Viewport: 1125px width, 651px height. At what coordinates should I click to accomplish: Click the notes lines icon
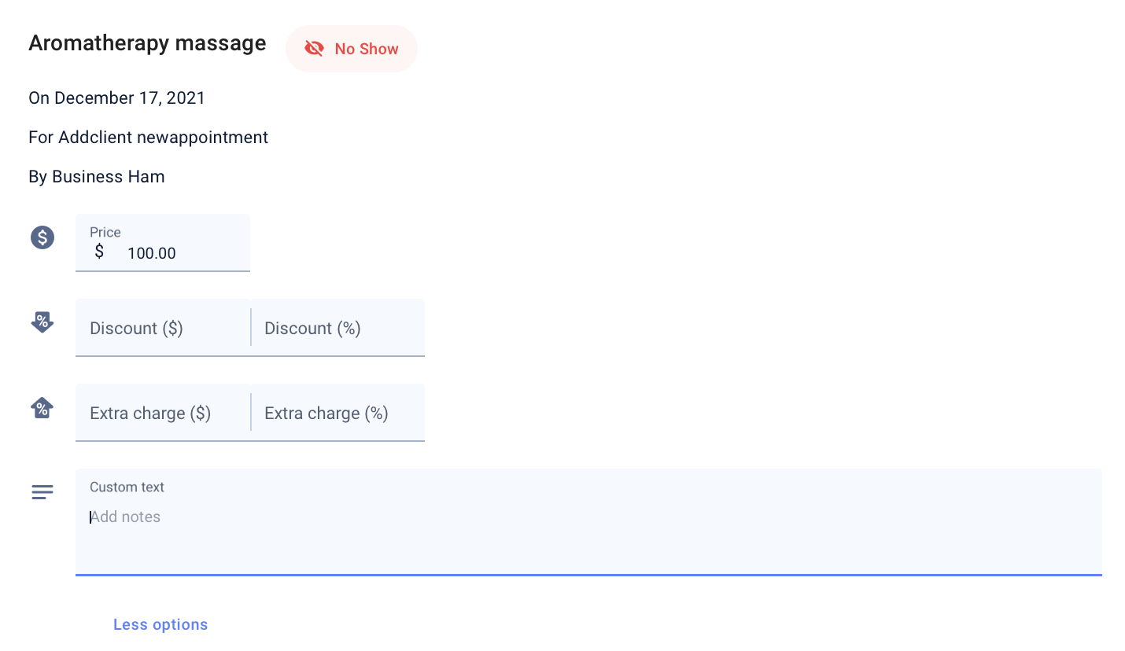(42, 492)
